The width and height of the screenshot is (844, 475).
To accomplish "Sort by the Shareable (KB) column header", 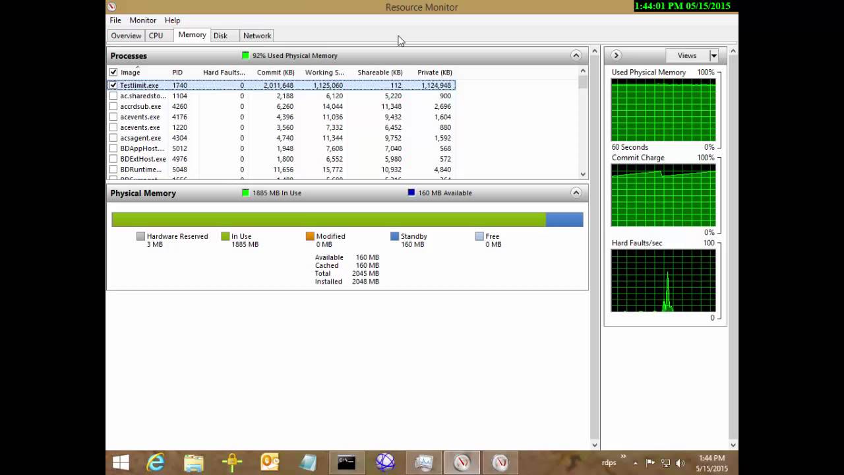I will coord(380,72).
